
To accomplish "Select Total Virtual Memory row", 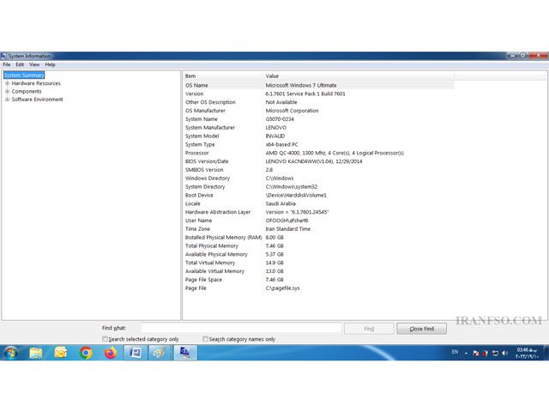I will pyautogui.click(x=318, y=263).
